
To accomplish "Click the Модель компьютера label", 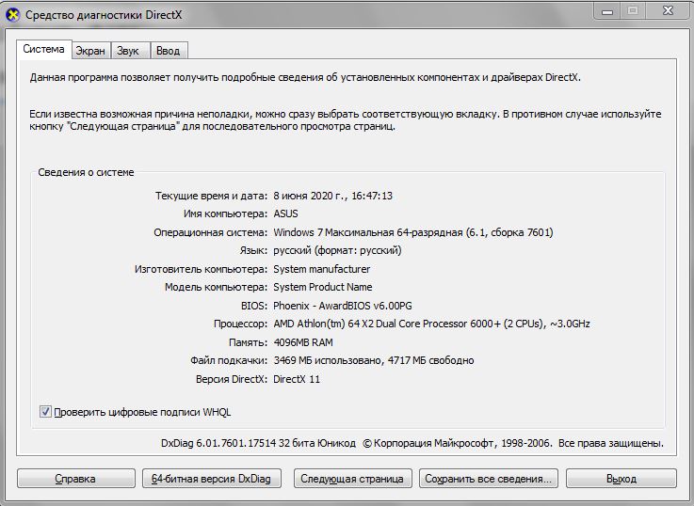I will click(x=216, y=287).
